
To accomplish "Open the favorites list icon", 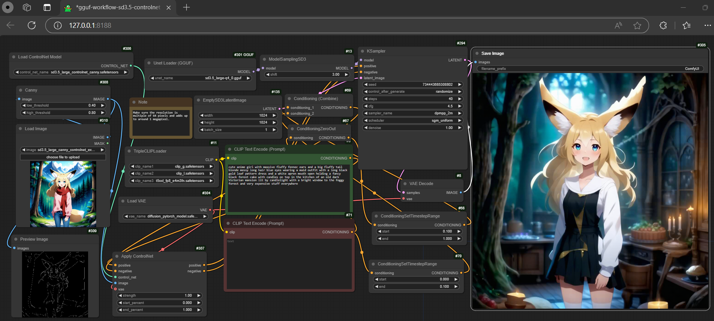I will (x=687, y=25).
